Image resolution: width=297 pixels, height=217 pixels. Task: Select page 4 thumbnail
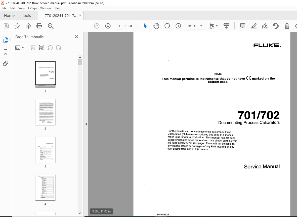[x=45, y=188]
